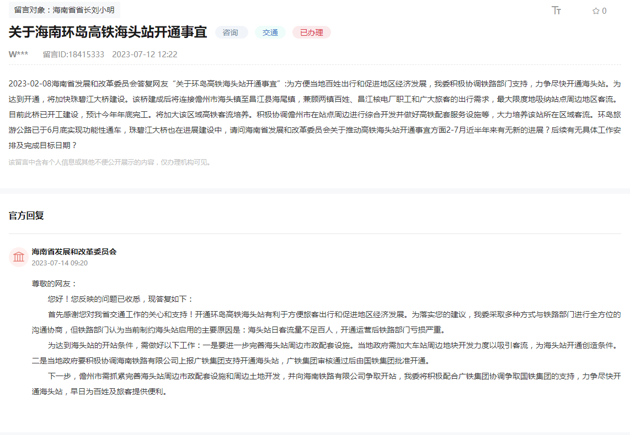This screenshot has width=630, height=435.
Task: Open the 海南省发展和改革委员会 agency name
Action: click(74, 252)
